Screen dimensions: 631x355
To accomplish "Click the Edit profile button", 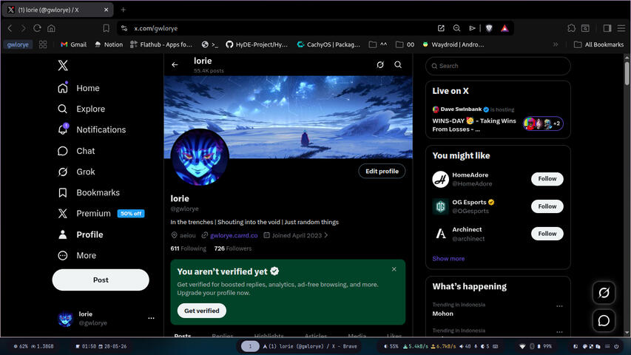I will [382, 171].
